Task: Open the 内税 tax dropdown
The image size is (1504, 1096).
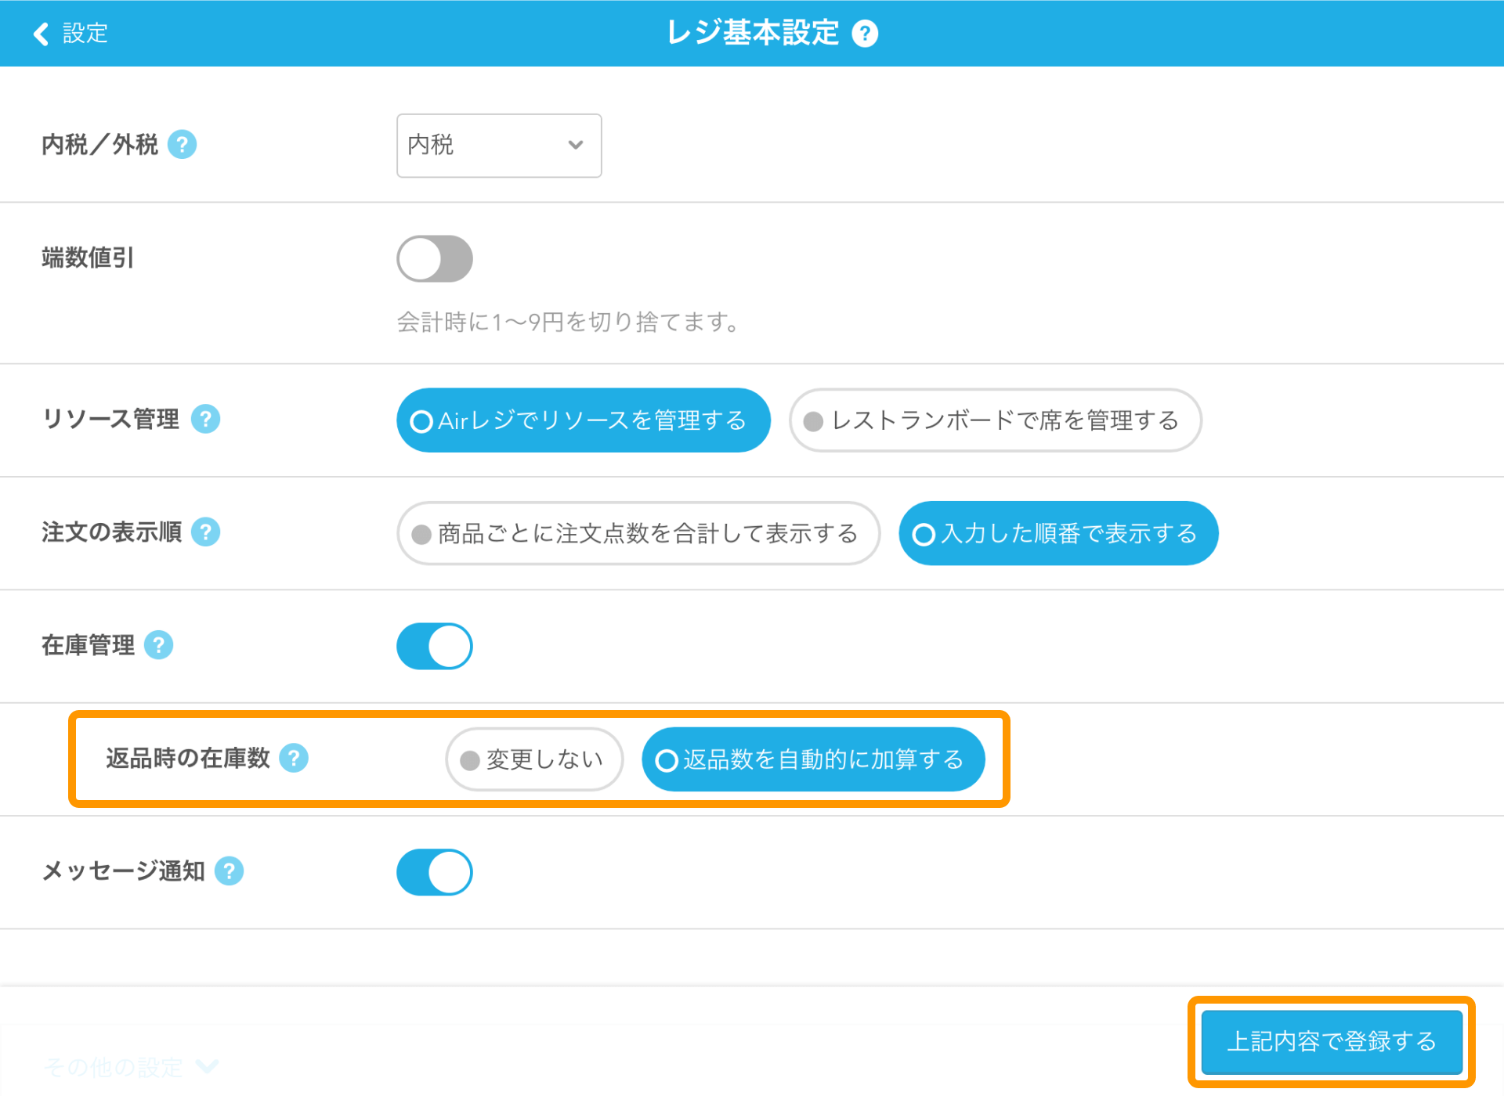Action: point(499,146)
